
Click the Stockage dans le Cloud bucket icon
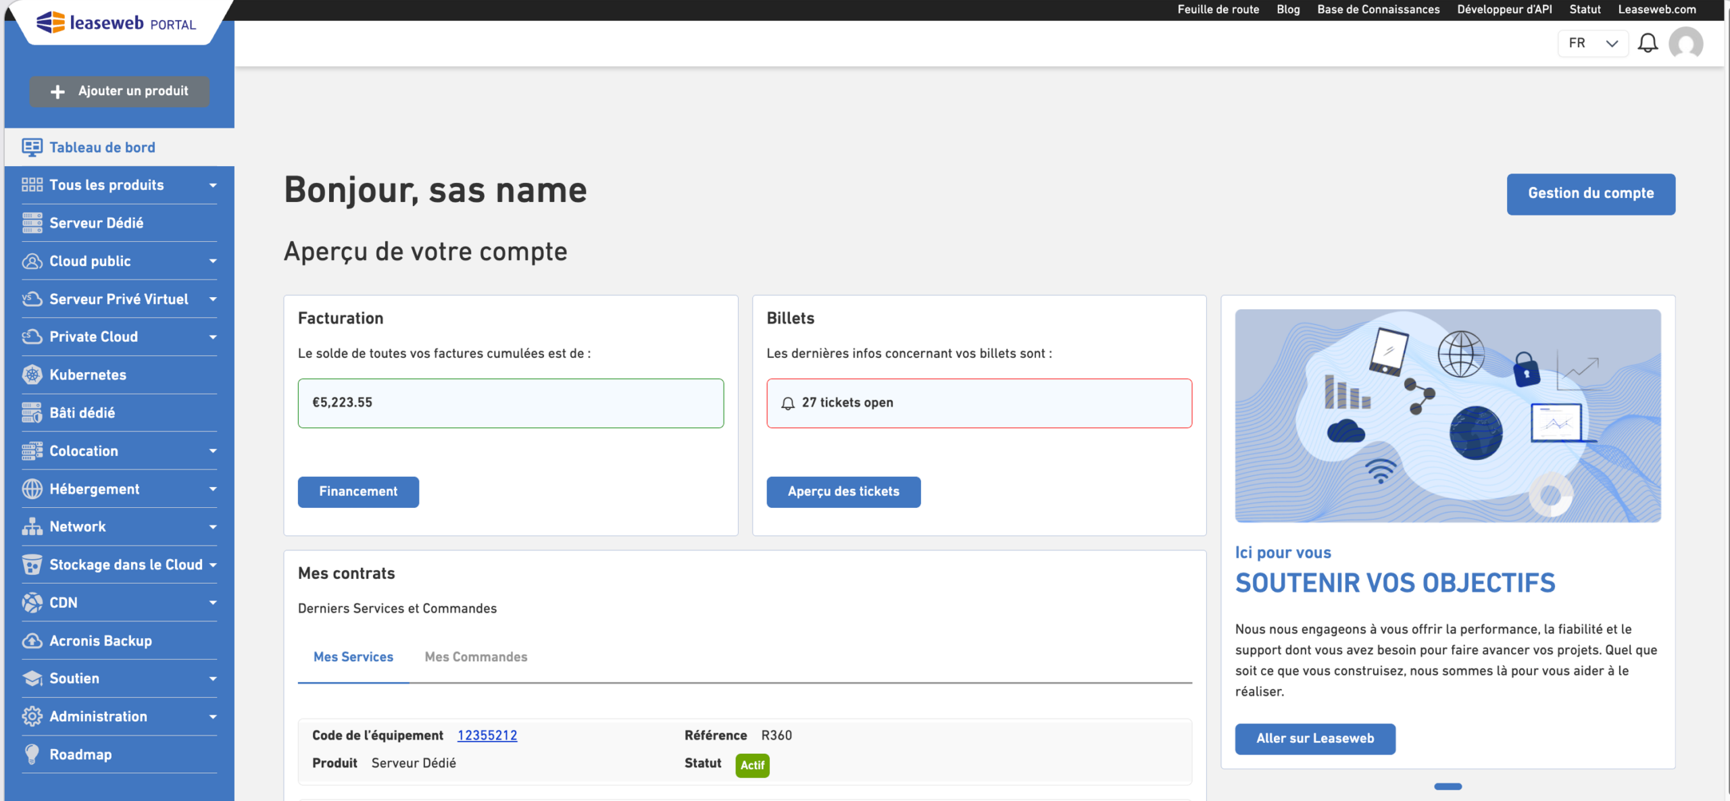pyautogui.click(x=32, y=565)
